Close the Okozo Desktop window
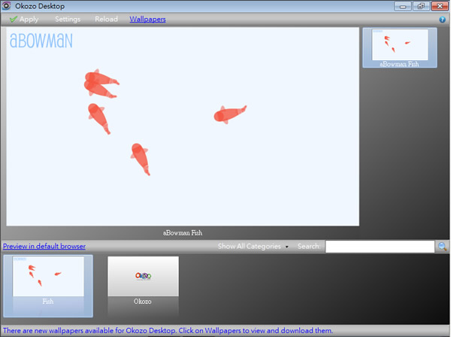 coord(440,6)
